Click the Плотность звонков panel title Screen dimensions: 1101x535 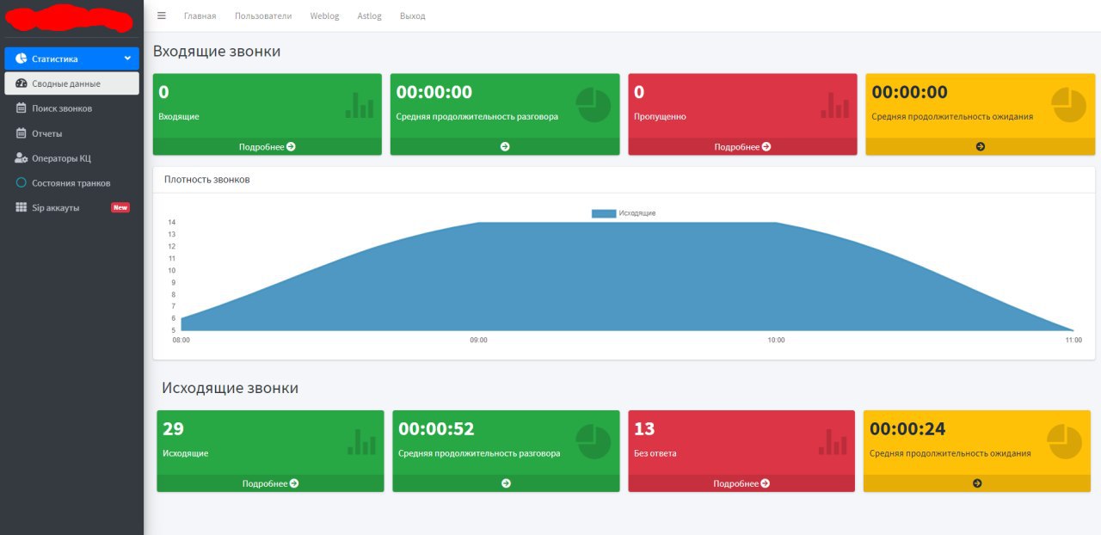click(206, 180)
